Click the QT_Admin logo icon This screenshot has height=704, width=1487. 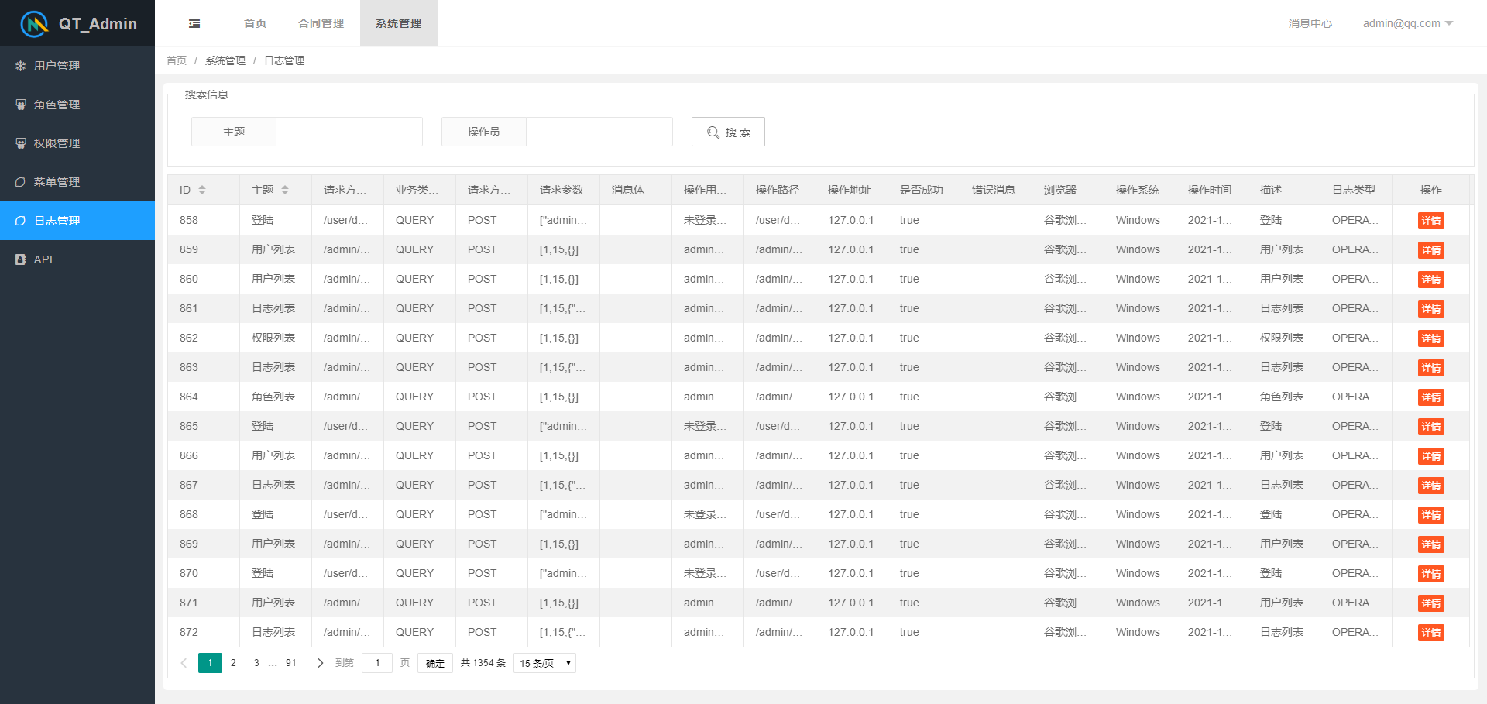tap(34, 24)
